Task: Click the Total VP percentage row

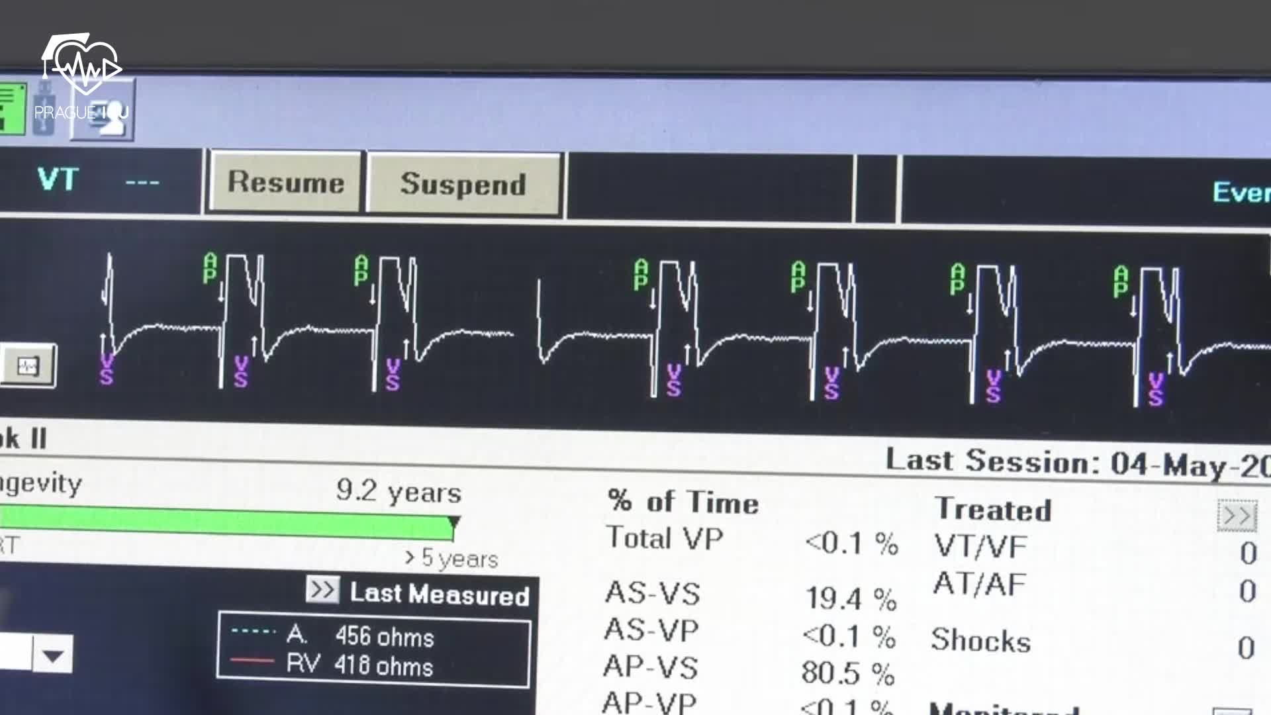Action: tap(751, 540)
